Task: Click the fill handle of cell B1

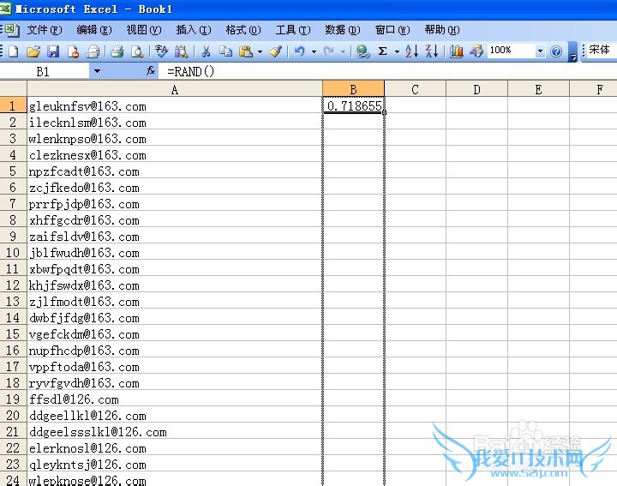Action: (384, 113)
